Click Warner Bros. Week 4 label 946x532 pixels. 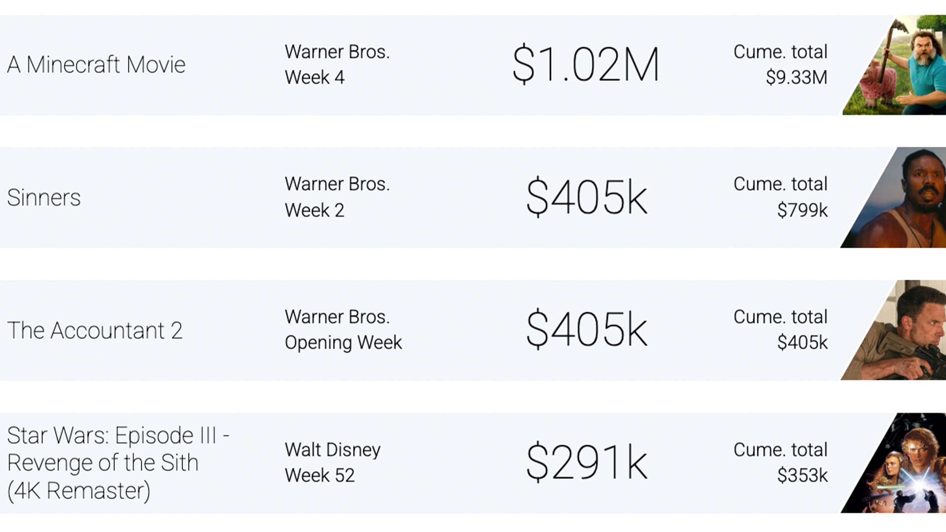click(338, 65)
